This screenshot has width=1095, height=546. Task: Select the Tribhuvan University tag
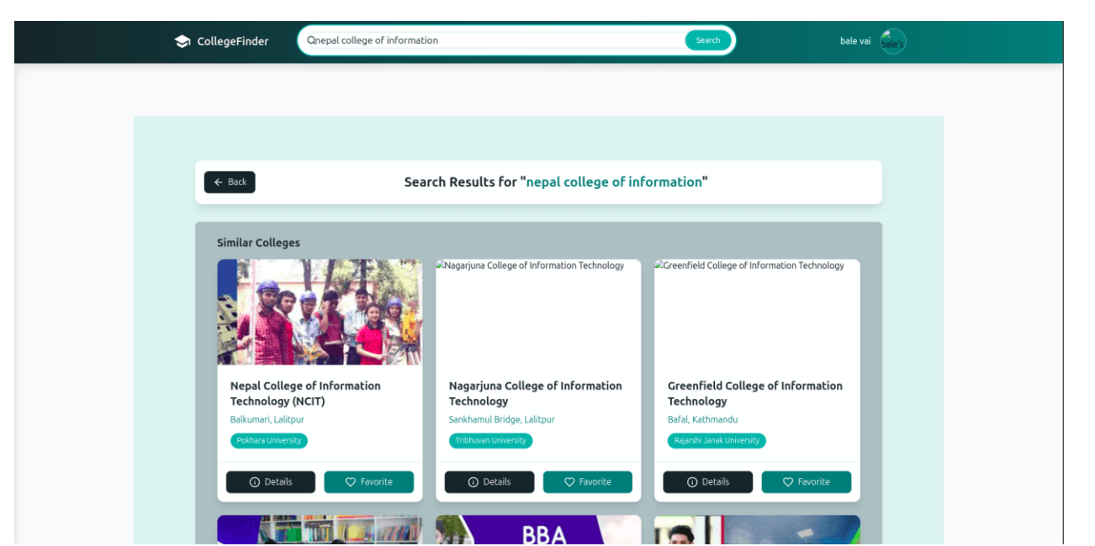[x=490, y=440]
